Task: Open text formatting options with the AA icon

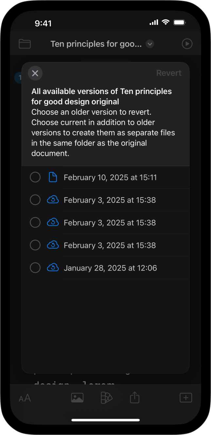Action: (x=25, y=398)
